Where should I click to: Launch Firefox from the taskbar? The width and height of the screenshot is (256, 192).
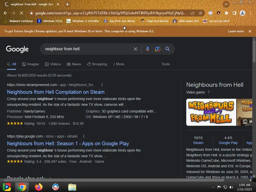pos(39,187)
